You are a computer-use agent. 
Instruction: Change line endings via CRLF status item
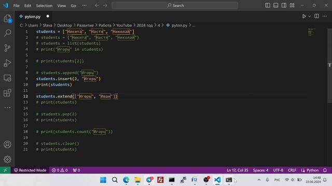[x=292, y=170]
